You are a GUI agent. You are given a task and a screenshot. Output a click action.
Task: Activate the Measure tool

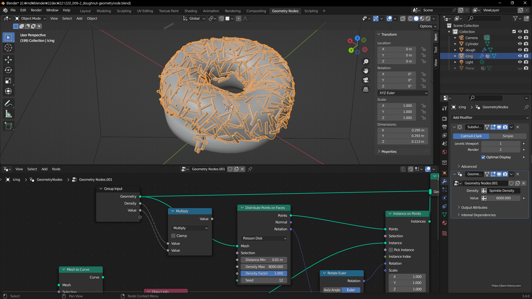point(8,114)
